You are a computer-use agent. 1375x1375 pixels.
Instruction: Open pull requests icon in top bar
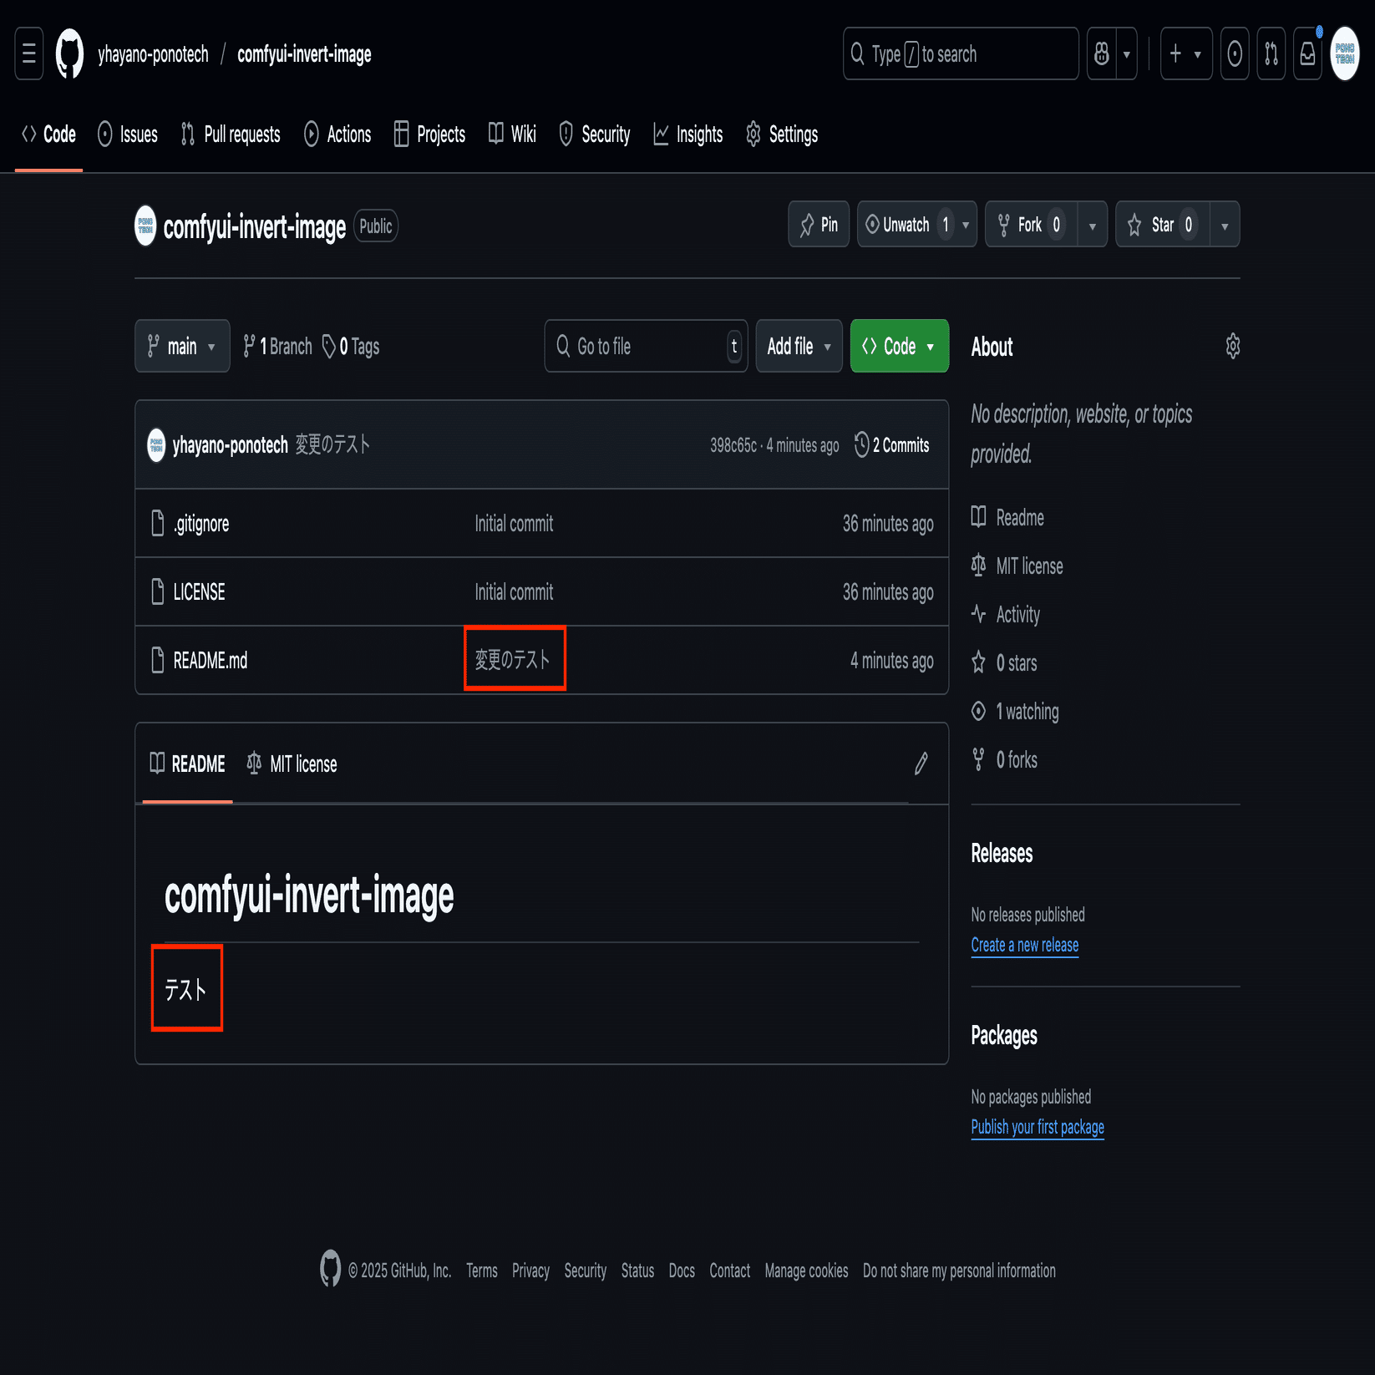(1271, 54)
